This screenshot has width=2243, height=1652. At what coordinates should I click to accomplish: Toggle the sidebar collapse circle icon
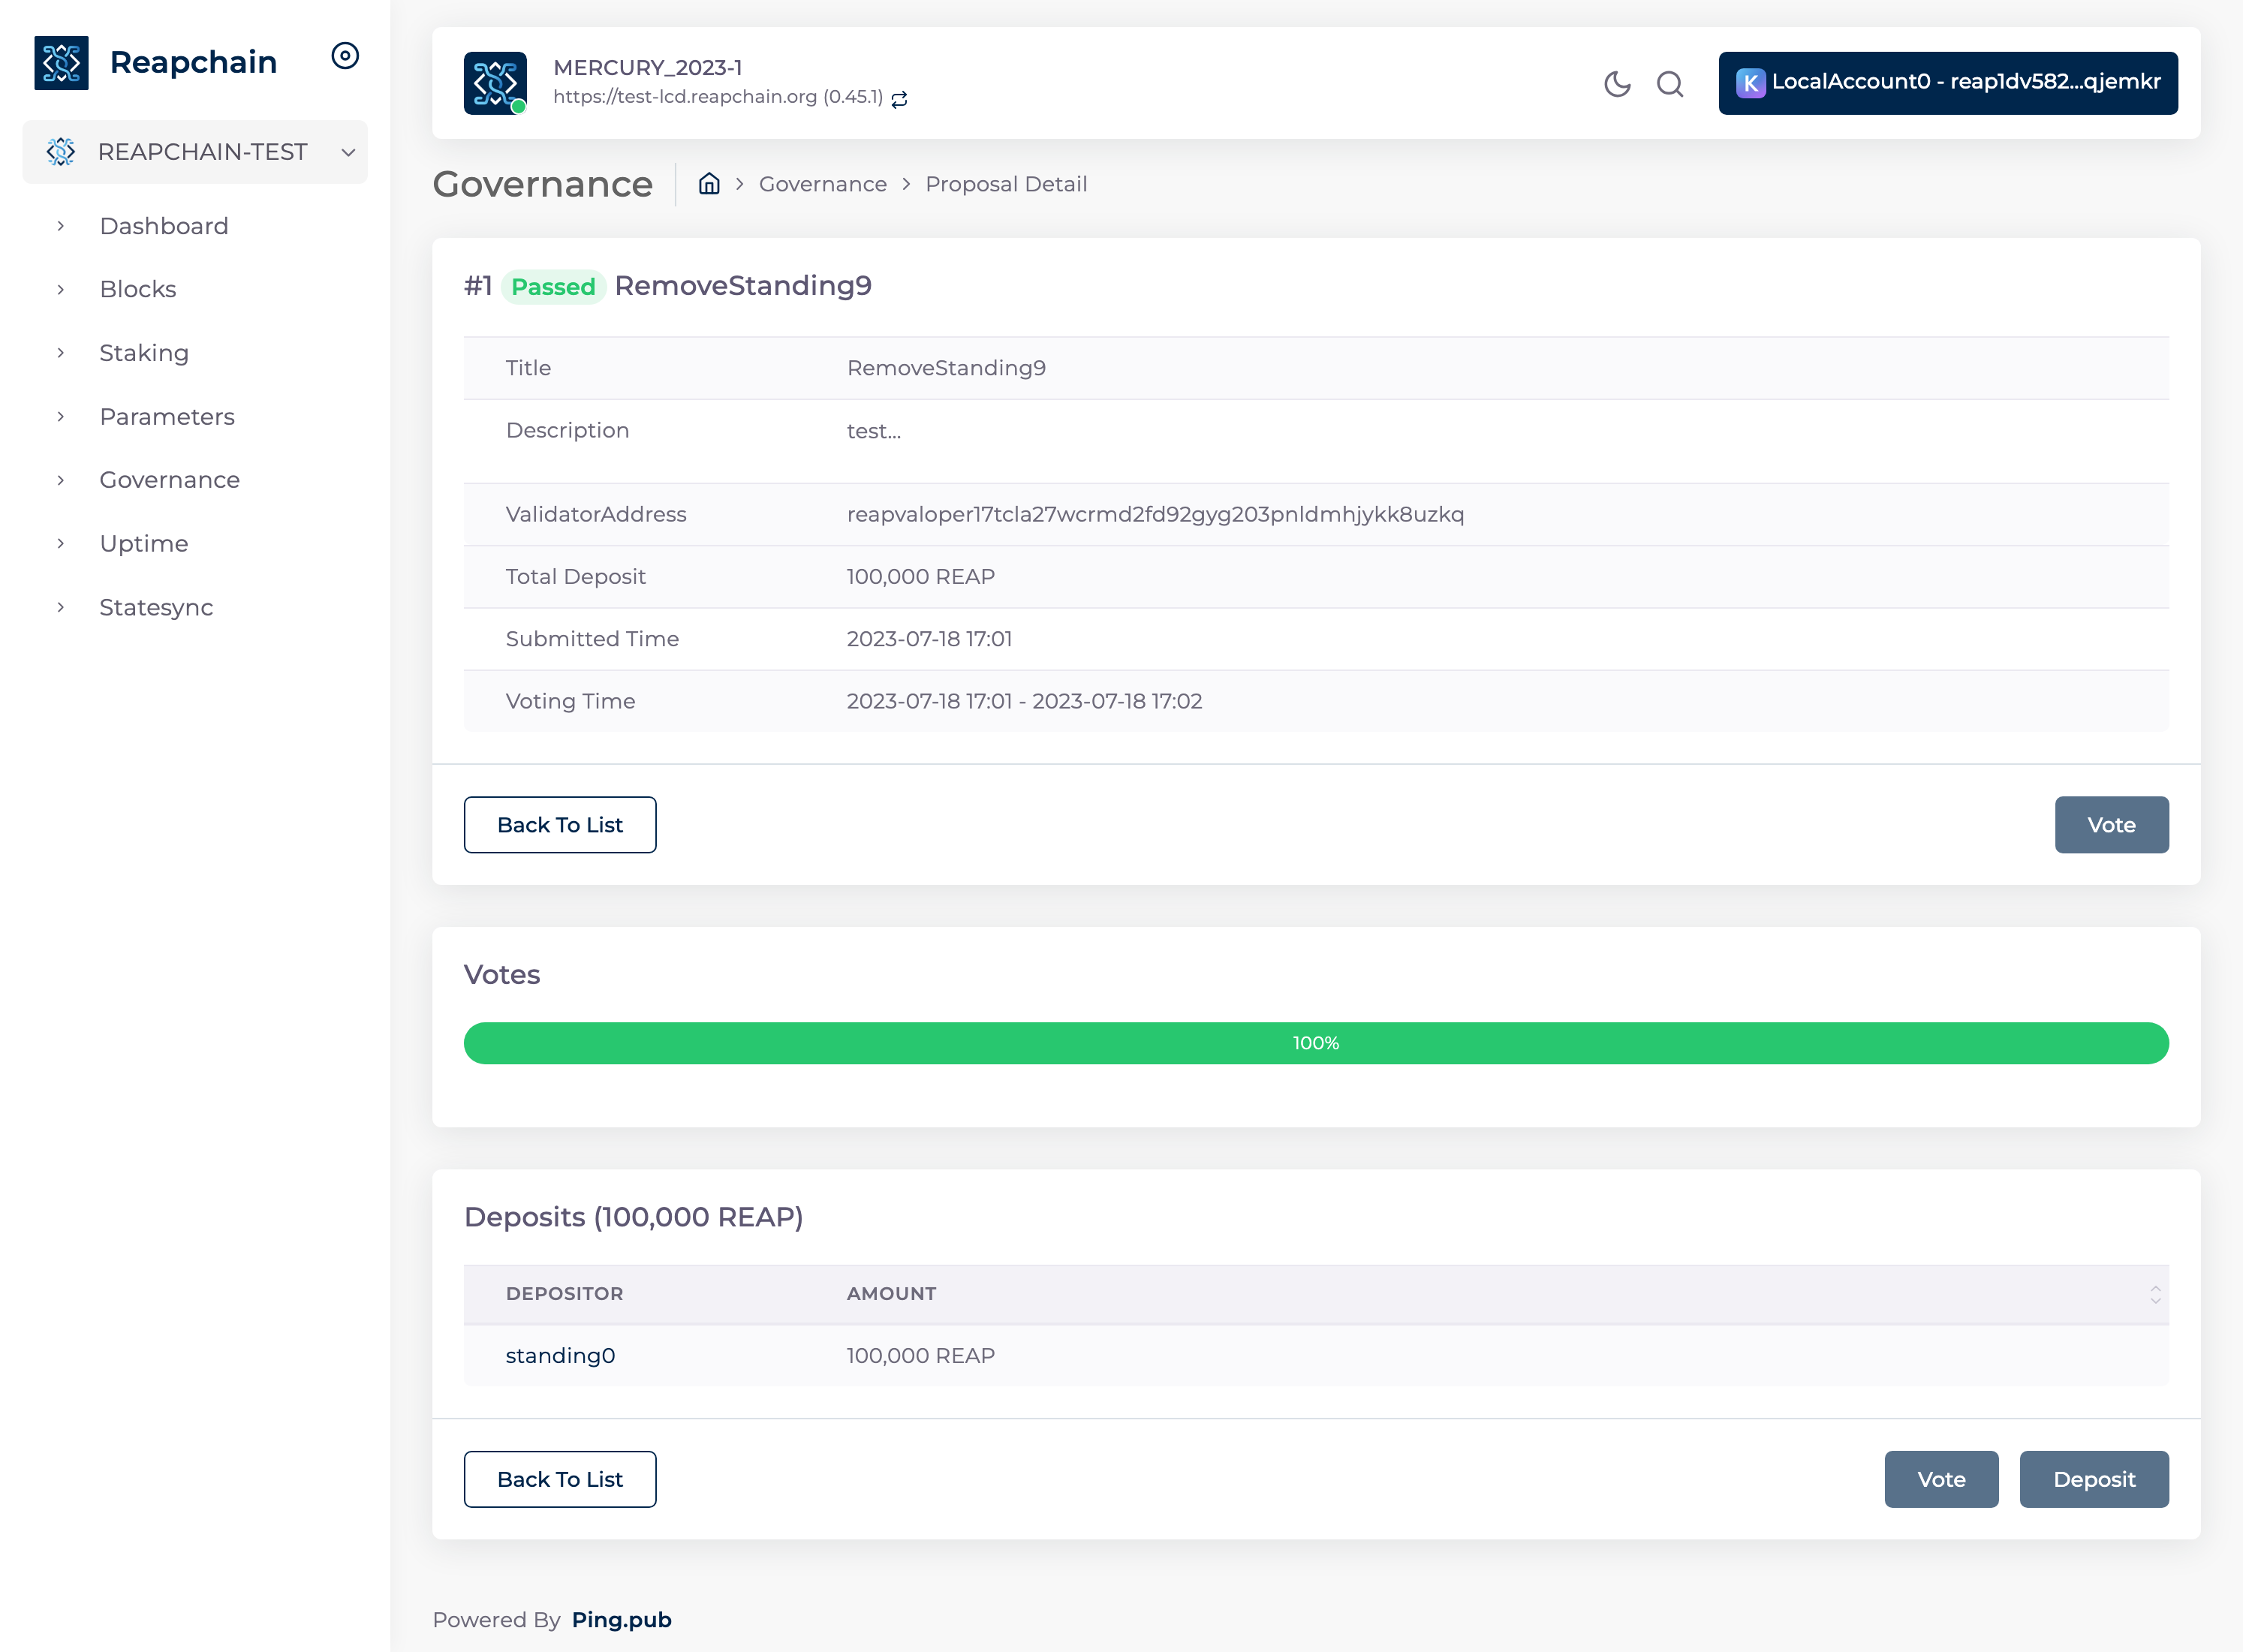click(345, 56)
